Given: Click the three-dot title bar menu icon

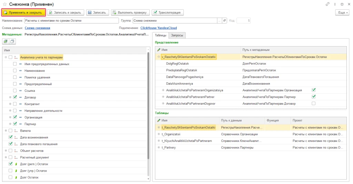Looking at the screenshot, I should [x=334, y=4].
